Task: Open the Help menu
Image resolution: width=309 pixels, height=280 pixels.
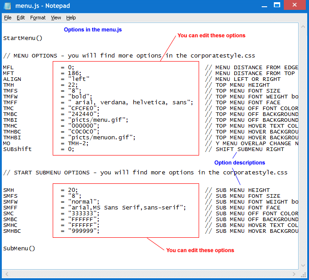Action: (x=71, y=18)
